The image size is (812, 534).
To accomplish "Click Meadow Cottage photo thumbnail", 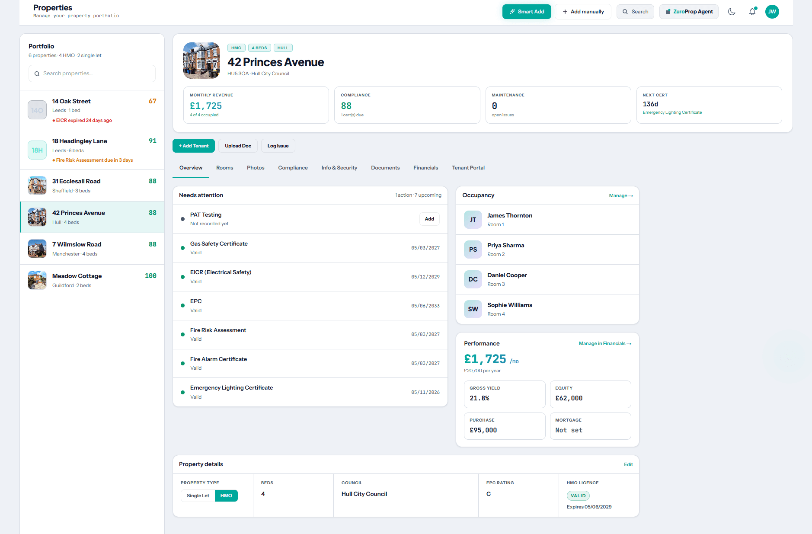I will [37, 280].
